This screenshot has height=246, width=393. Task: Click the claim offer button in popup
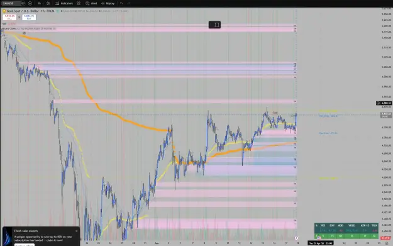25,245
